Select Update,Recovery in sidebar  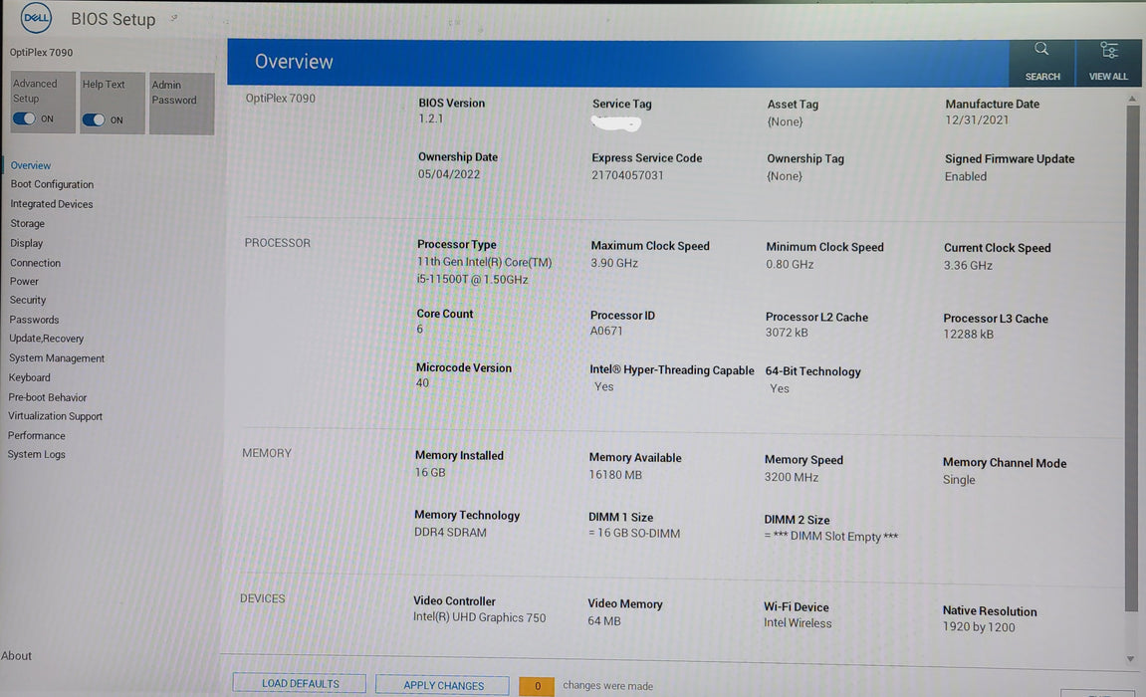(x=46, y=339)
